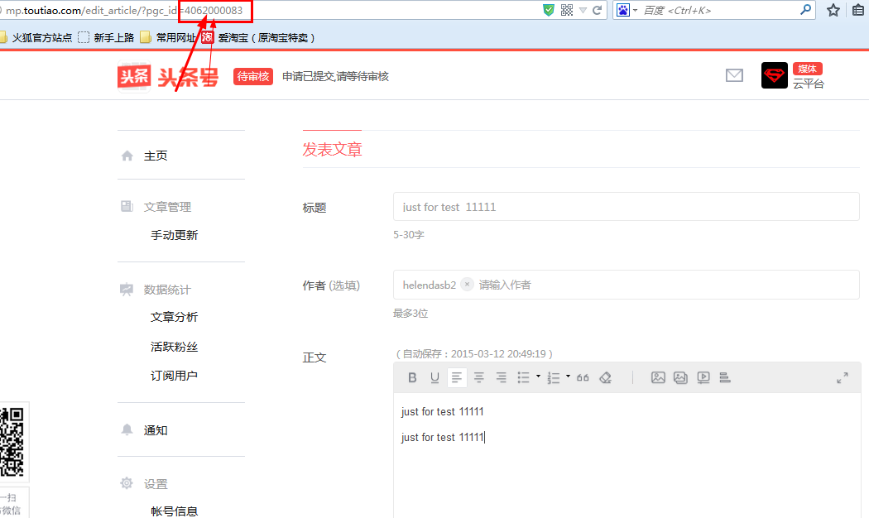Click the Superman account avatar

774,75
